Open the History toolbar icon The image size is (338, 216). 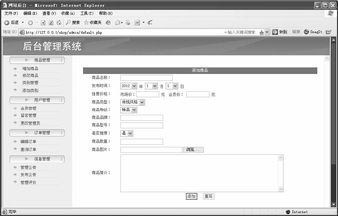tap(108, 23)
